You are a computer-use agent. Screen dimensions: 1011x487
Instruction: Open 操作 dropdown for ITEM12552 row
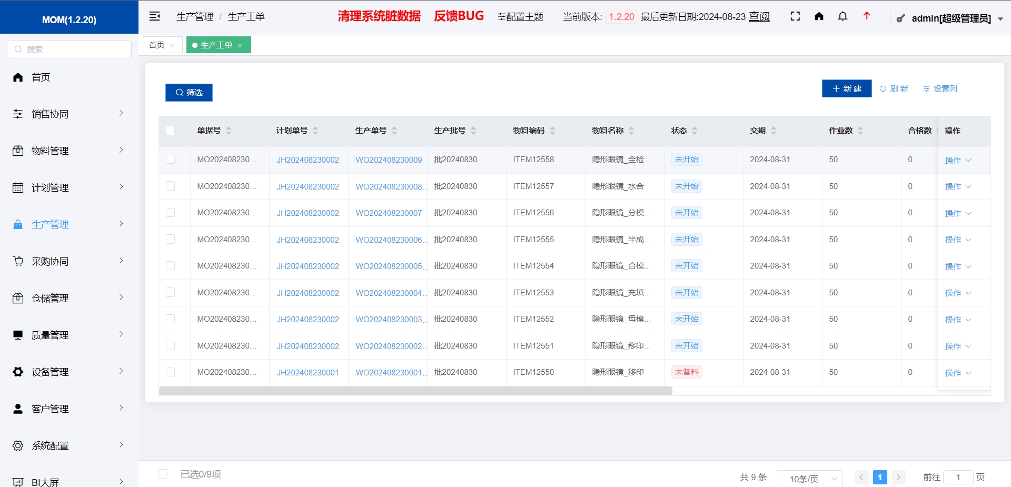(x=958, y=320)
